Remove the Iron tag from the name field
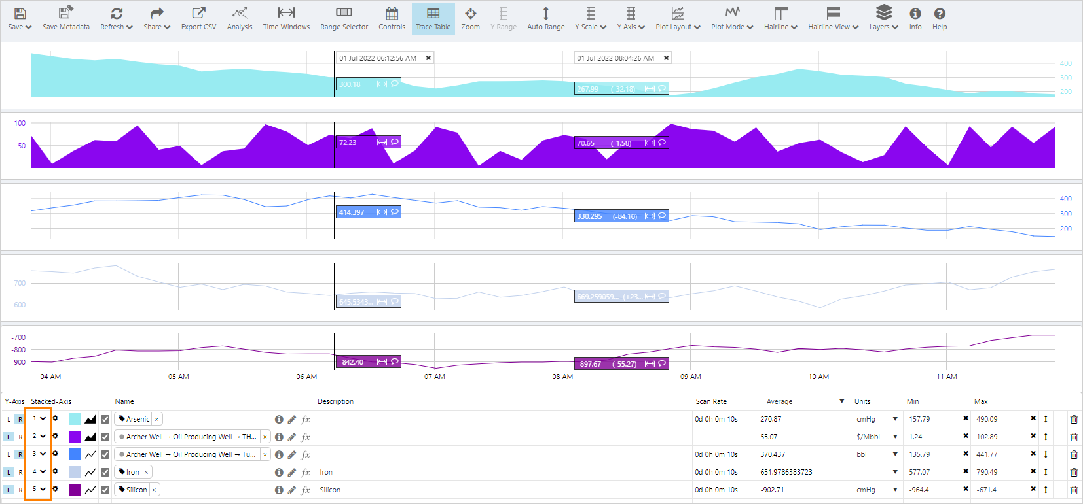The width and height of the screenshot is (1083, 504). pyautogui.click(x=146, y=472)
